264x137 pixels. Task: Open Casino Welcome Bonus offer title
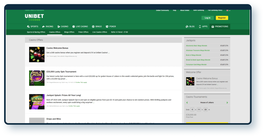57,48
